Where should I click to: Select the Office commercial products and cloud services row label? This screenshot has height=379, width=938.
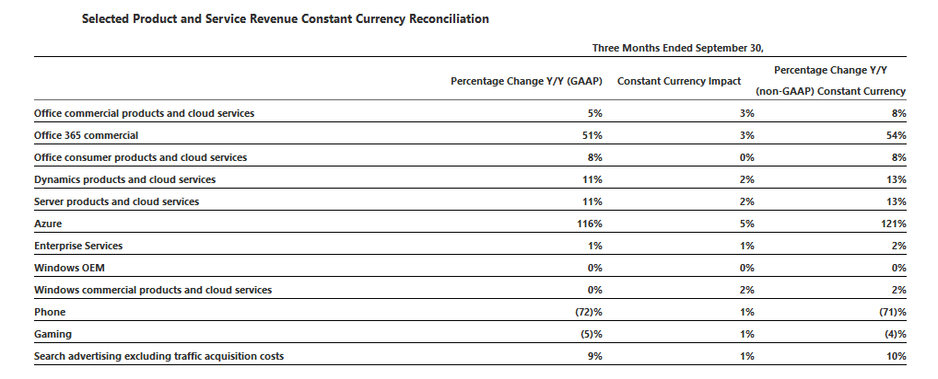click(x=144, y=113)
